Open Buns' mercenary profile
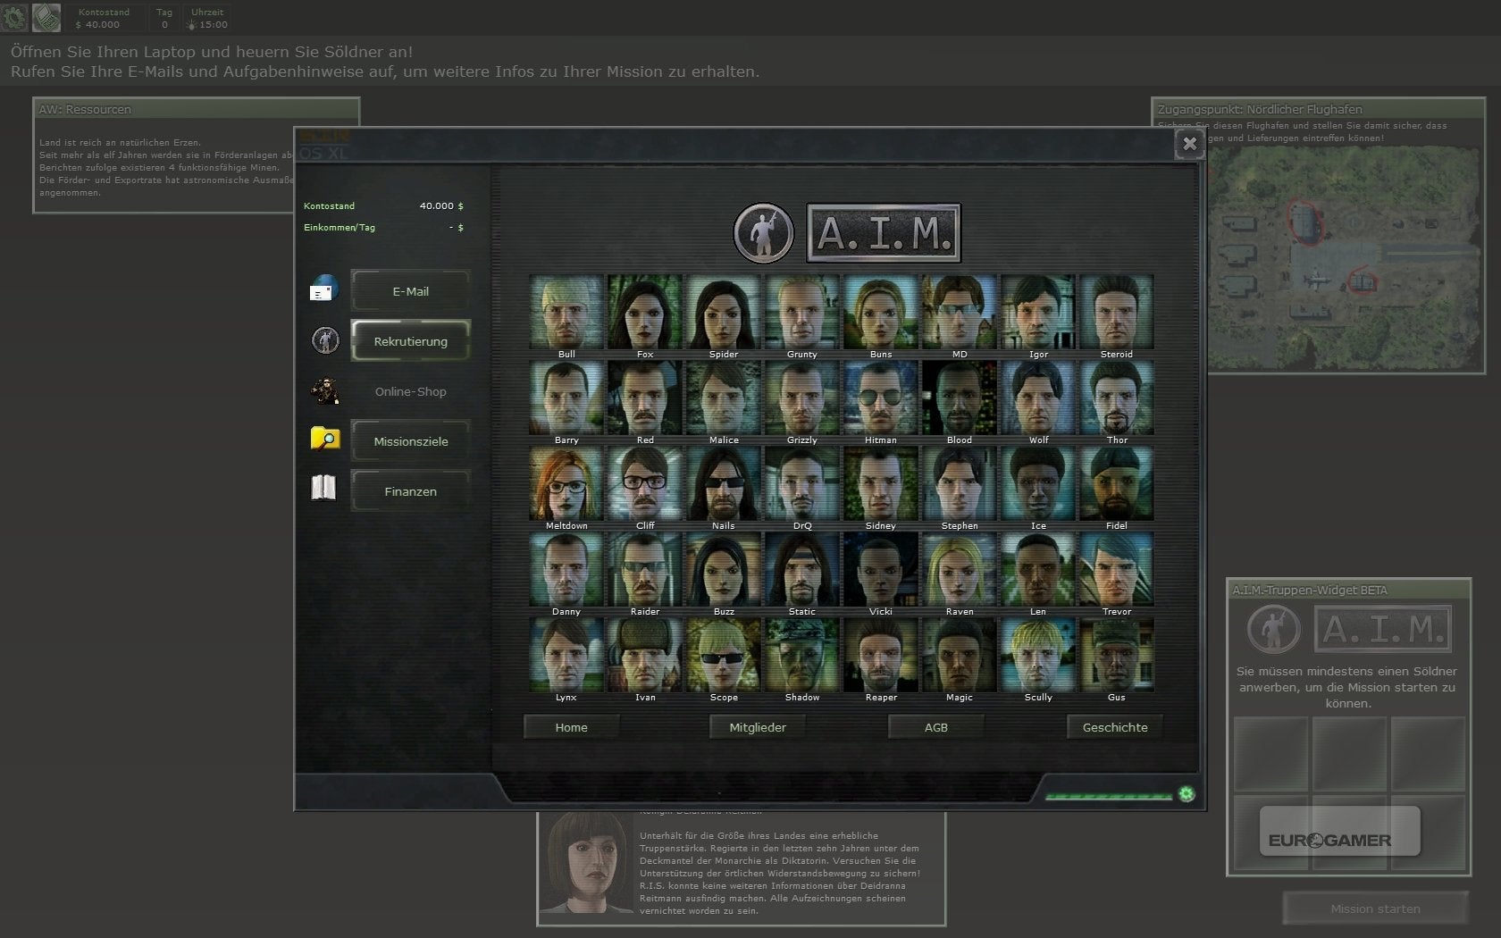The image size is (1501, 938). tap(881, 312)
